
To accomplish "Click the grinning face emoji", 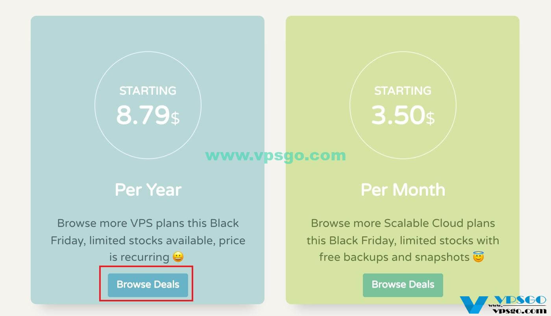I will (178, 257).
